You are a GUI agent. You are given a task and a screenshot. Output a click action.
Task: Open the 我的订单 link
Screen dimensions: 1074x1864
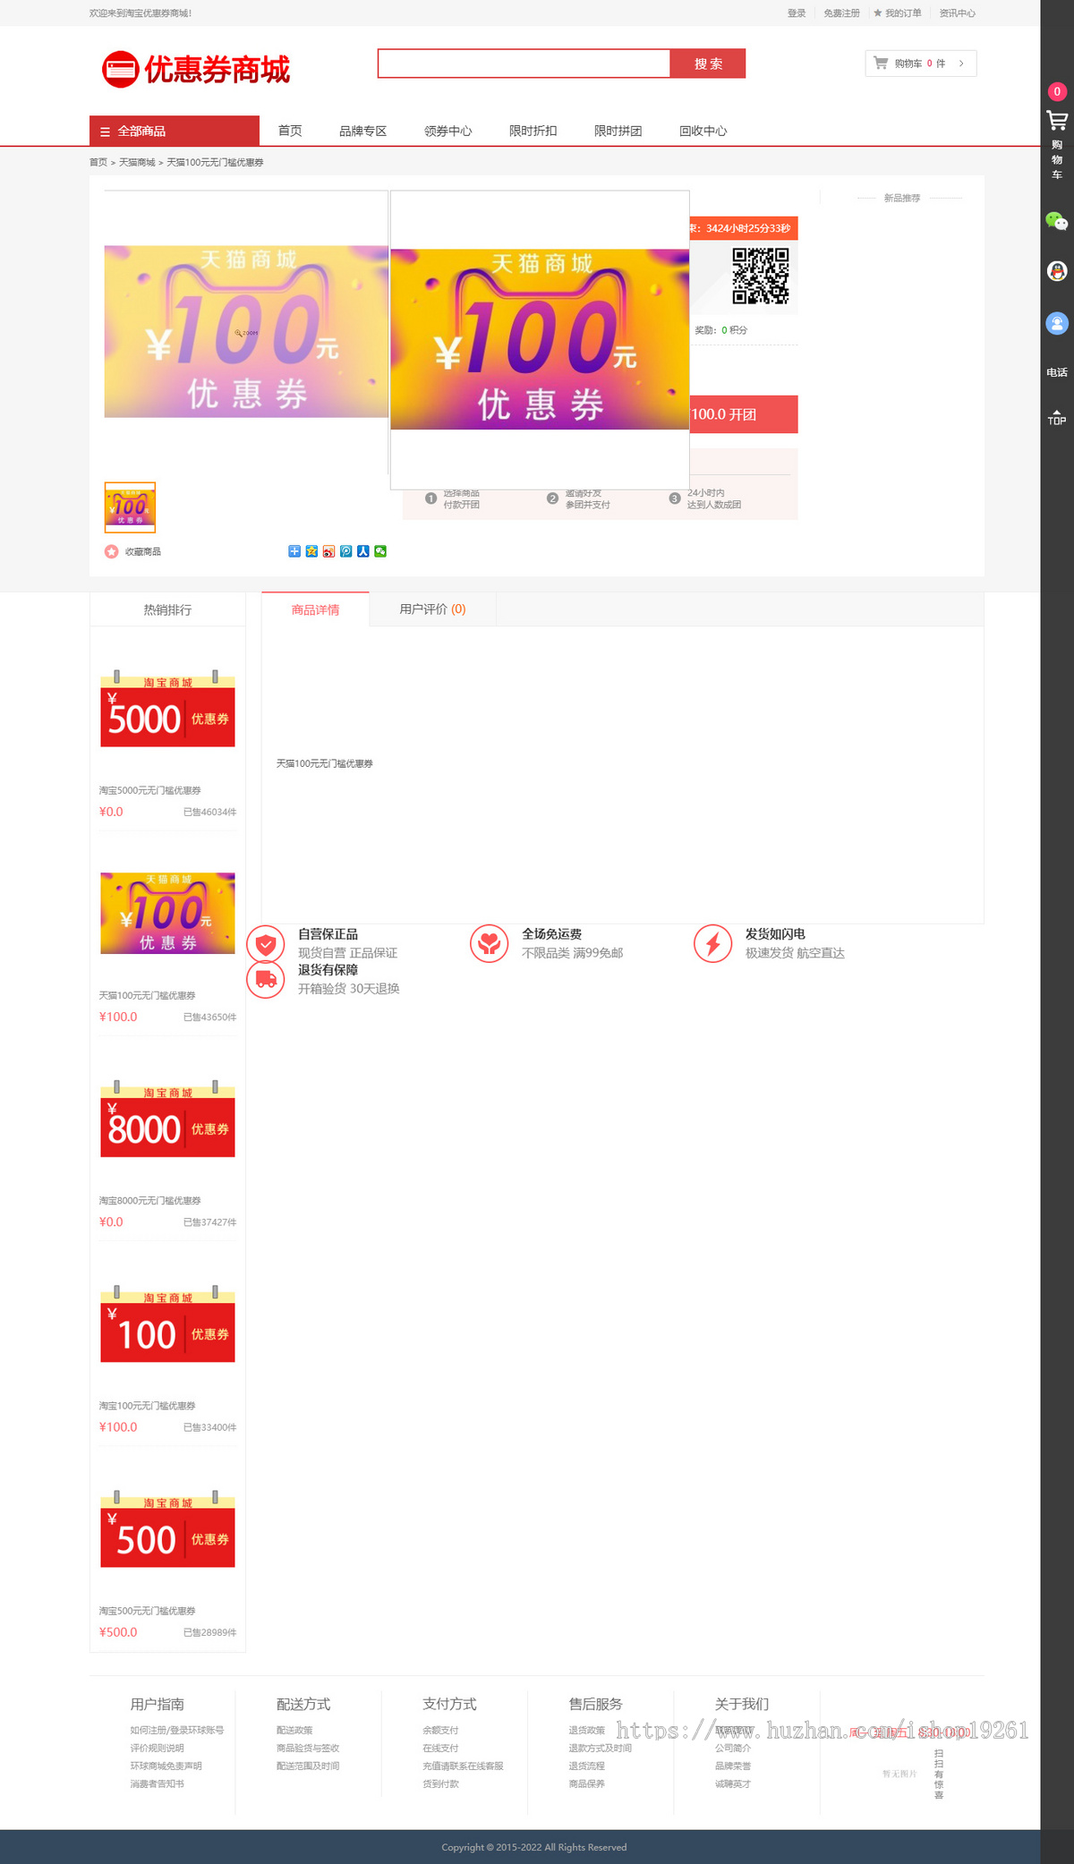903,13
